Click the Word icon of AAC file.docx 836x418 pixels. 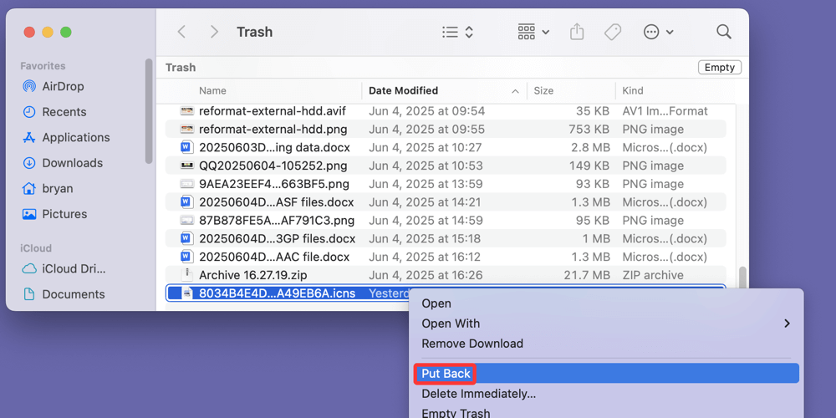(186, 257)
